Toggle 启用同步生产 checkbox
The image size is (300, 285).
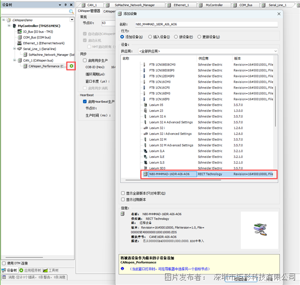85,60
